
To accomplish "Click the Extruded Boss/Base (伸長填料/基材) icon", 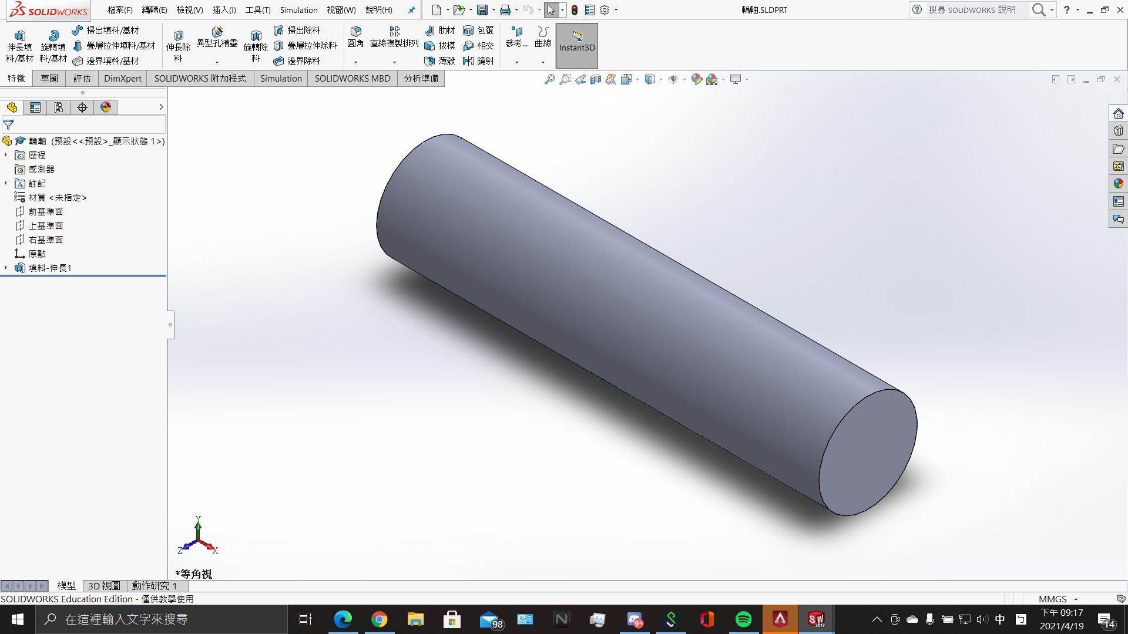I will tap(19, 36).
